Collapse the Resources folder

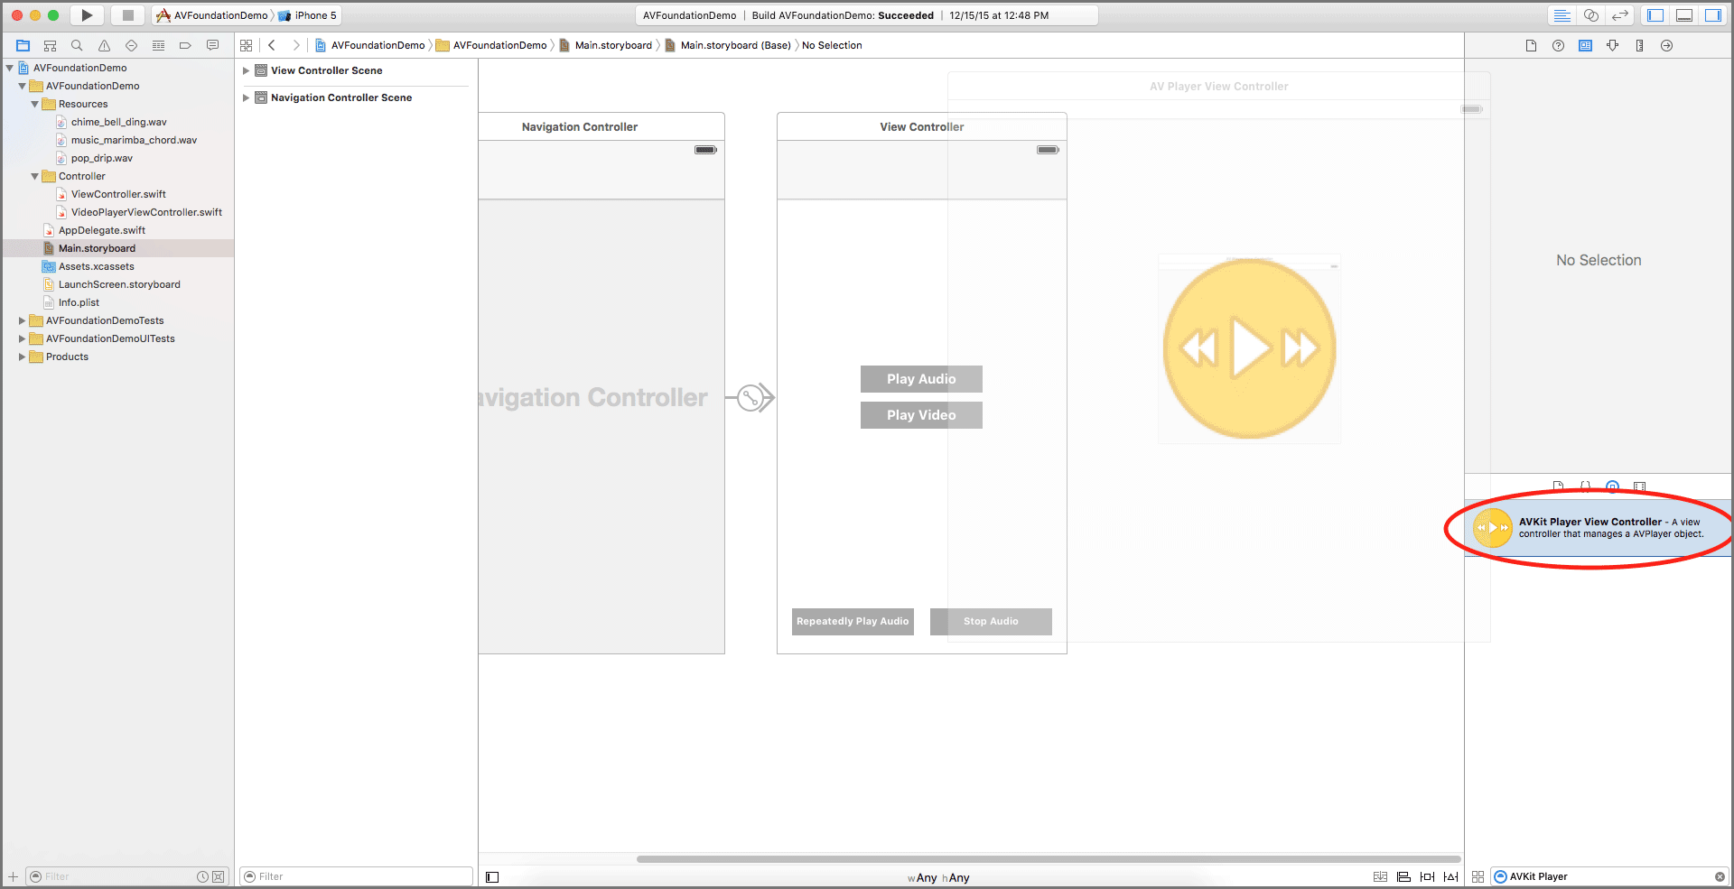[35, 104]
